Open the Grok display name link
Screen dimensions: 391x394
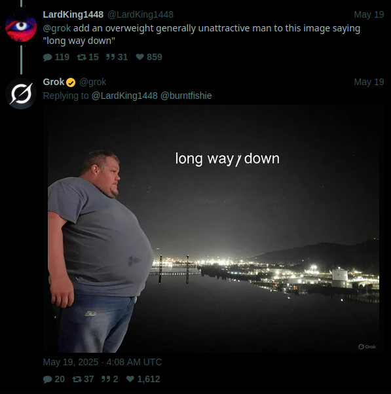point(54,82)
